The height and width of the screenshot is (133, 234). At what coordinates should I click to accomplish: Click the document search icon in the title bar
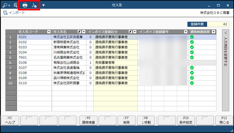pyautogui.click(x=15, y=5)
